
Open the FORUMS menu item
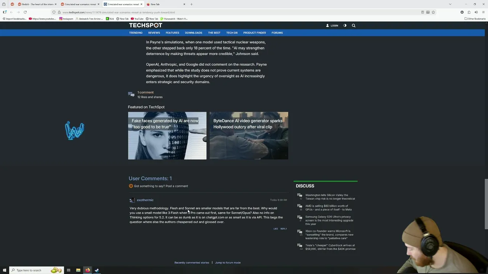pos(277,33)
